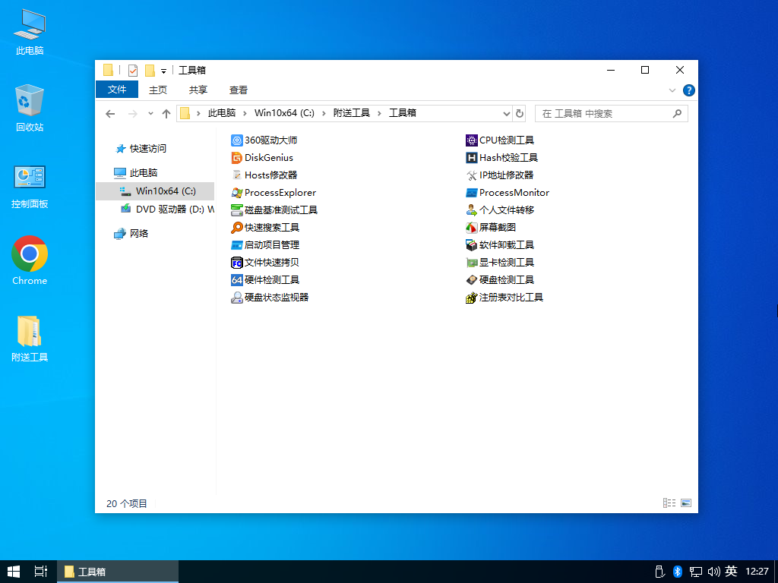This screenshot has width=778, height=583.
Task: Select the 控制面板 desktop icon
Action: click(30, 177)
